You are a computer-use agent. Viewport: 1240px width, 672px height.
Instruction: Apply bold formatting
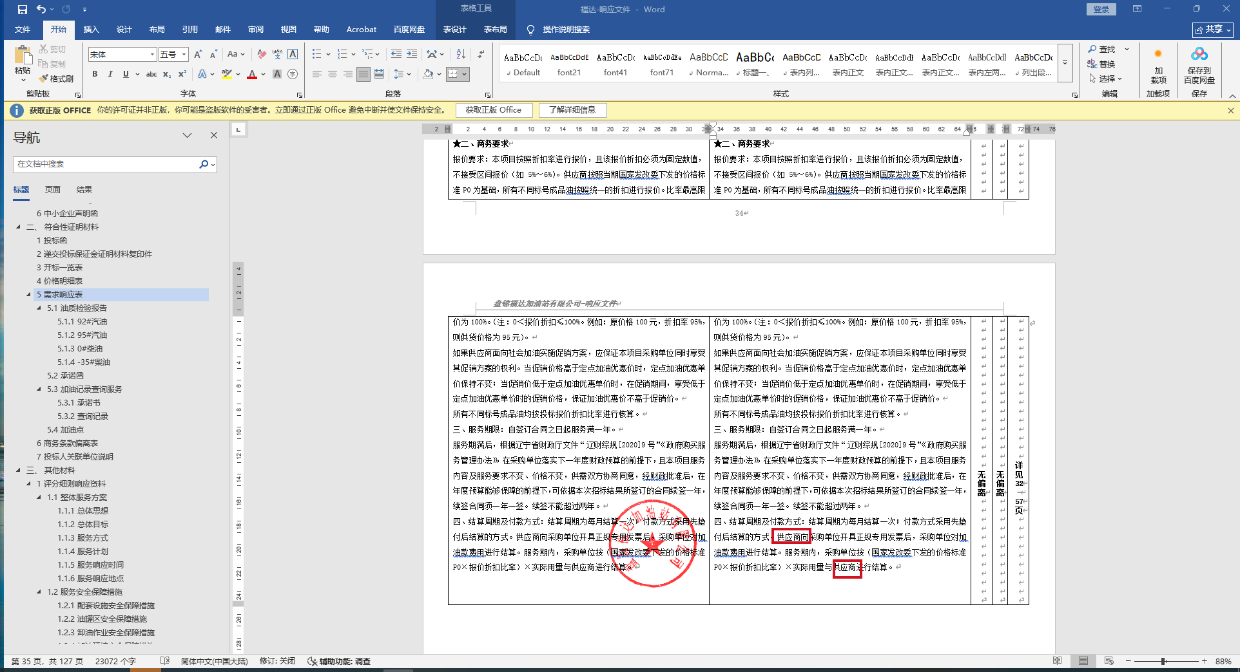[x=95, y=74]
